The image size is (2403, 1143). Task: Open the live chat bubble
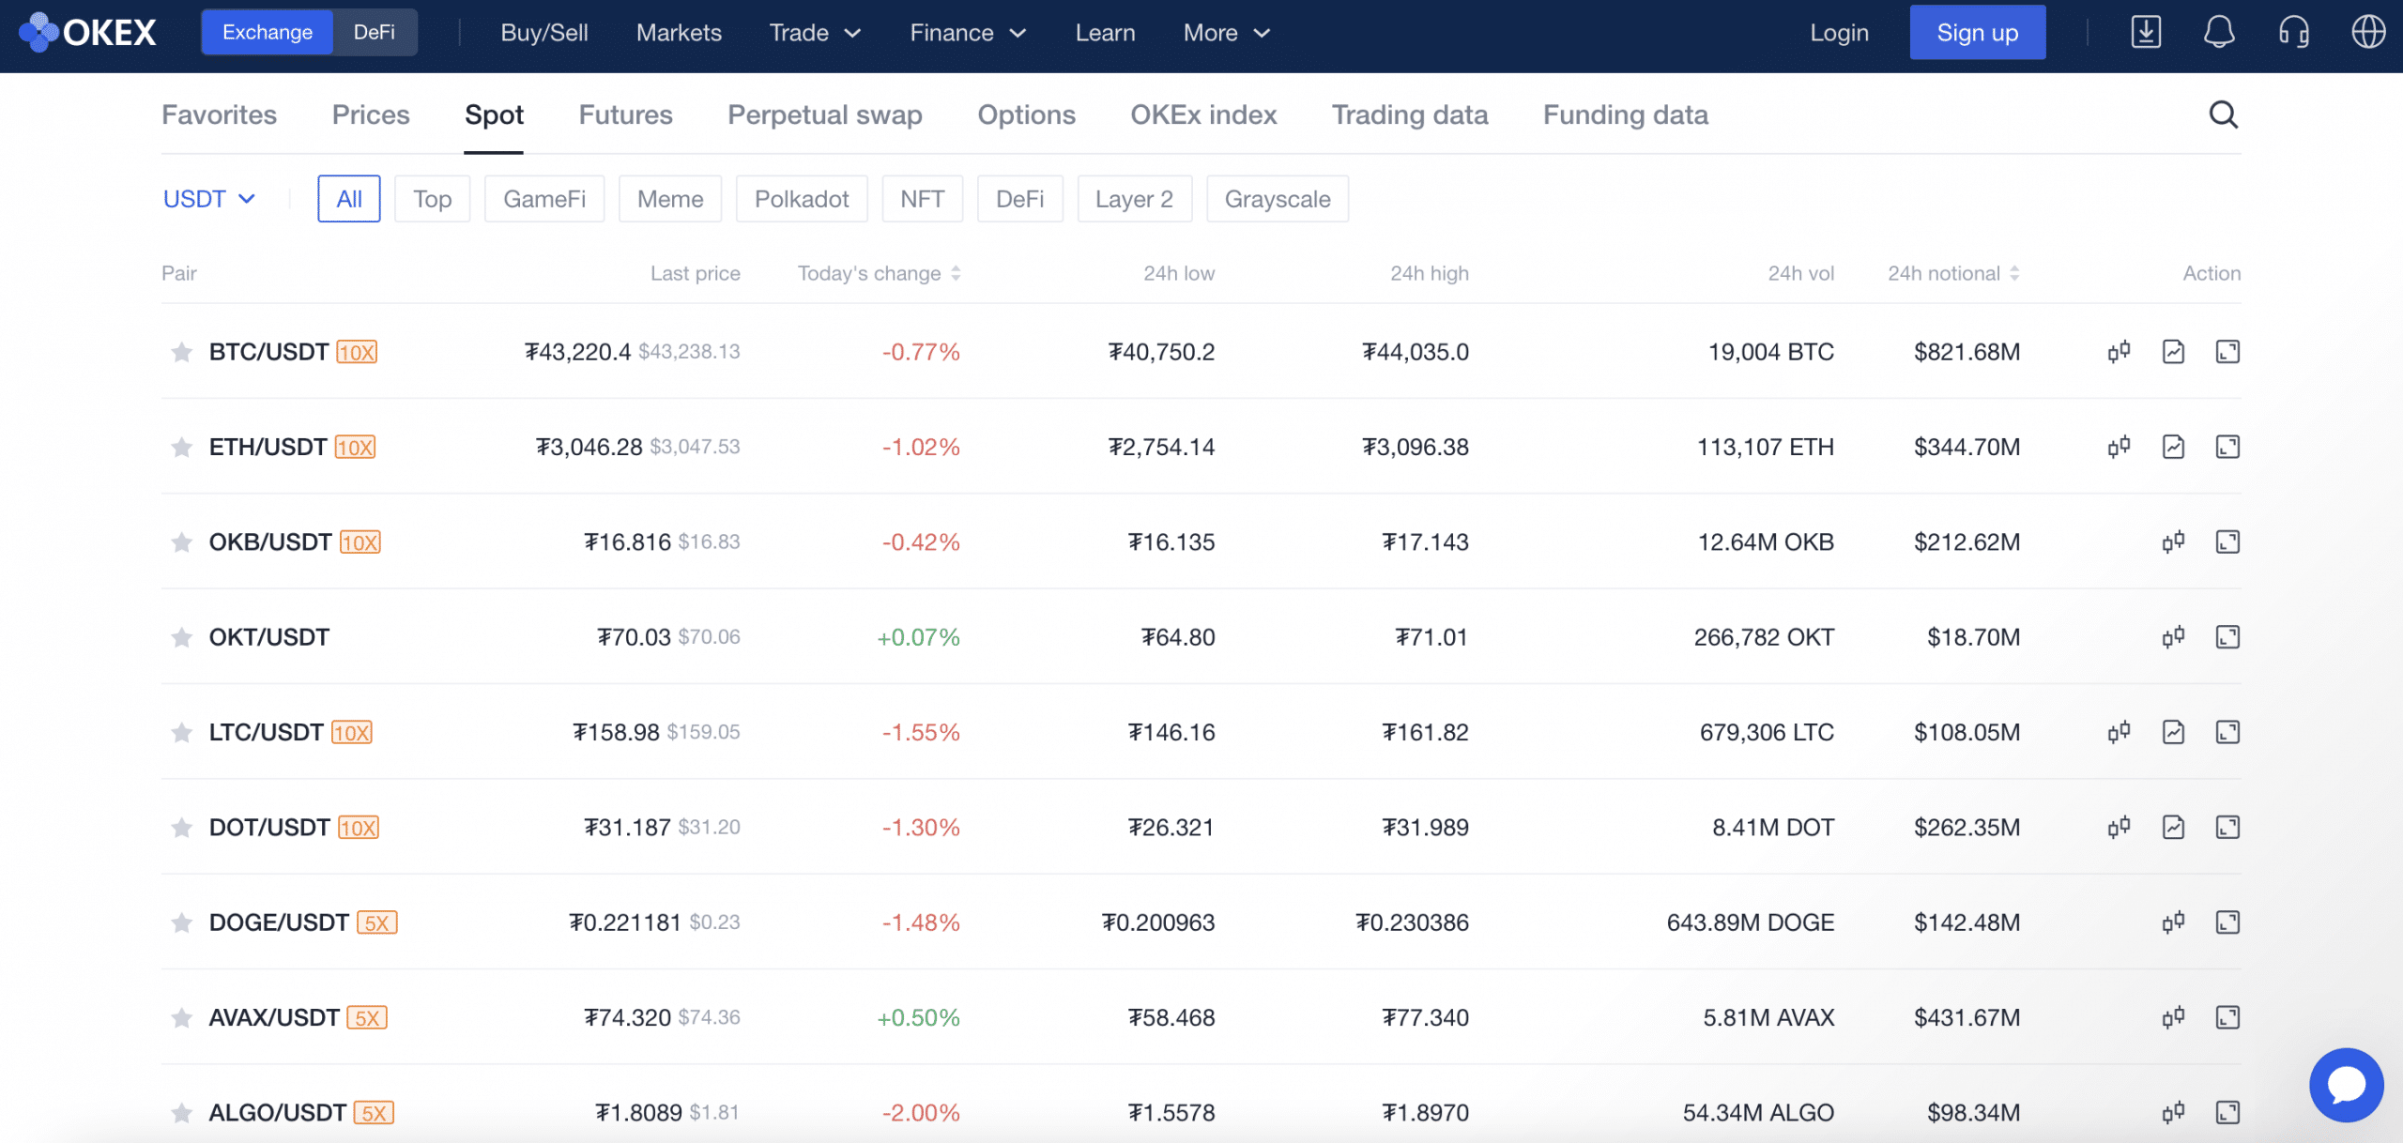[2346, 1085]
